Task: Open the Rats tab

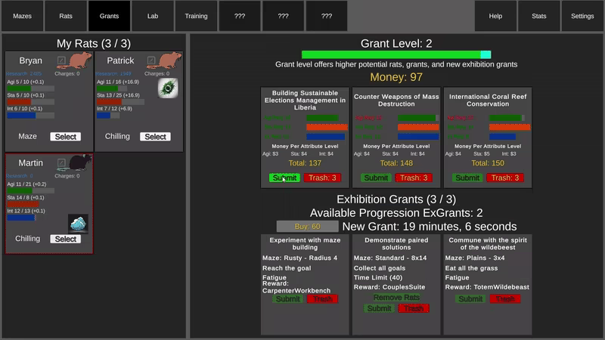Action: point(66,16)
